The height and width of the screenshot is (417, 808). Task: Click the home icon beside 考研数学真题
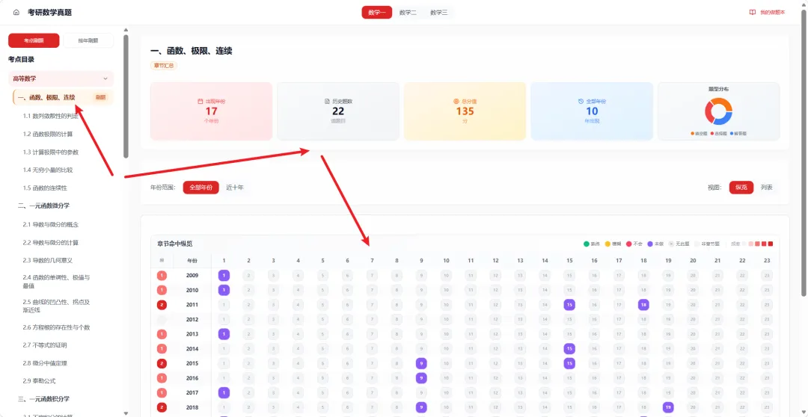click(x=16, y=13)
